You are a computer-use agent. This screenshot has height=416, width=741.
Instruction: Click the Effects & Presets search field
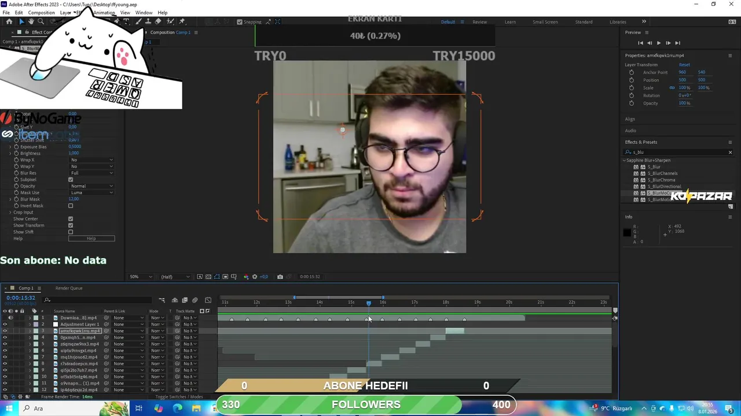(677, 152)
